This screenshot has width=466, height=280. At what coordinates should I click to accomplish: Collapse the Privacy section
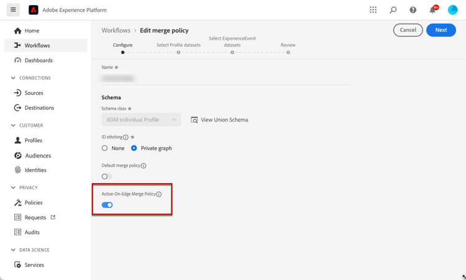pos(14,187)
